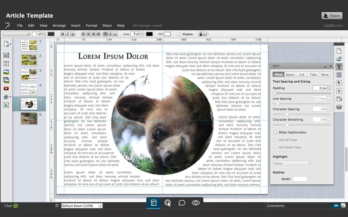Open the paragraph settings panel icon
This screenshot has height=217, width=348.
coord(339,83)
